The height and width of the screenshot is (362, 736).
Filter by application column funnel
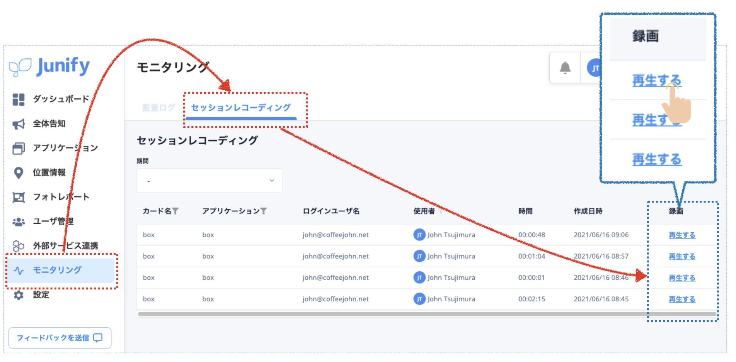coord(264,211)
